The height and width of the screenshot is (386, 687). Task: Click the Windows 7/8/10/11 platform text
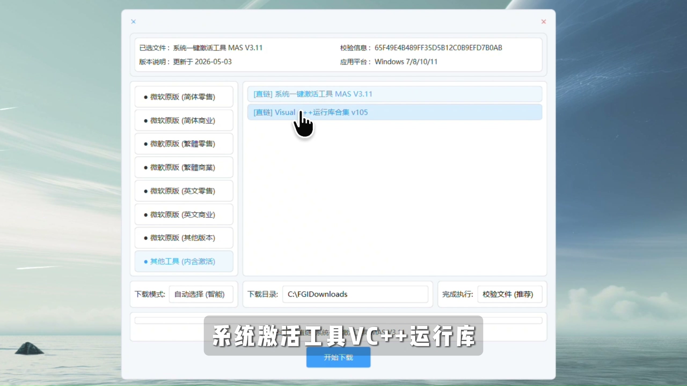[406, 62]
